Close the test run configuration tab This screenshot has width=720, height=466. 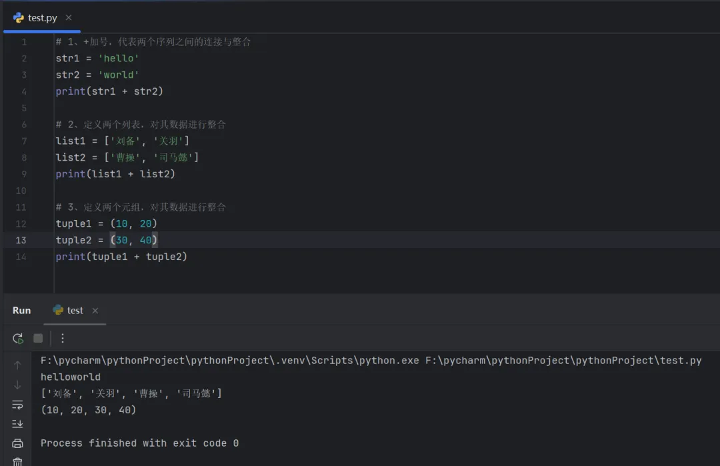click(x=95, y=311)
